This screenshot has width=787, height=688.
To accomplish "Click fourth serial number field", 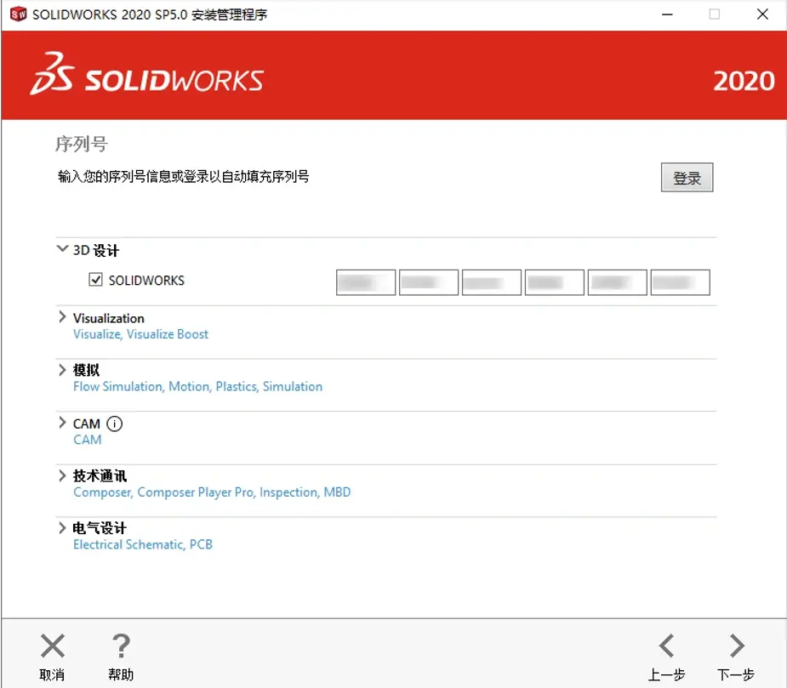I will [554, 282].
